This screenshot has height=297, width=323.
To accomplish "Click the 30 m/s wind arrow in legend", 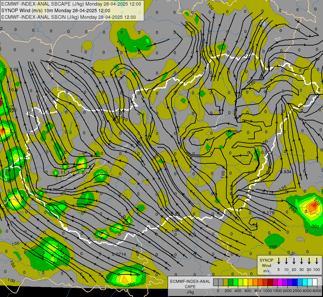I will (302, 260).
